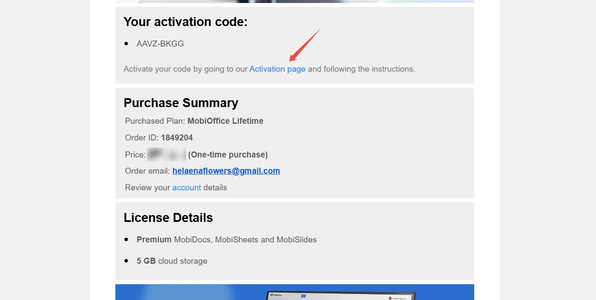Click the MobiDrive laptop banner image

(x=295, y=292)
